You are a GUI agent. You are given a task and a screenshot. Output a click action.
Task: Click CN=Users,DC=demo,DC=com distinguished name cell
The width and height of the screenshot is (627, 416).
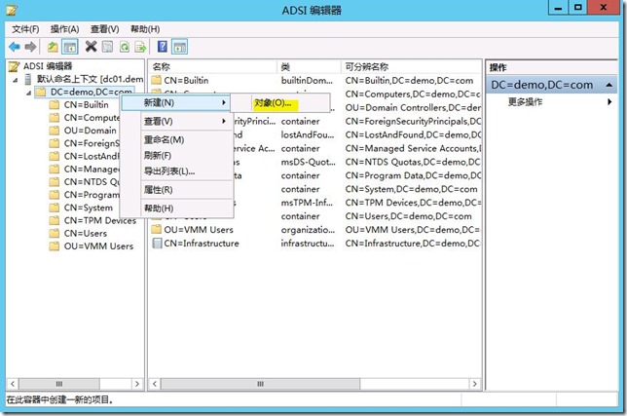tap(408, 216)
